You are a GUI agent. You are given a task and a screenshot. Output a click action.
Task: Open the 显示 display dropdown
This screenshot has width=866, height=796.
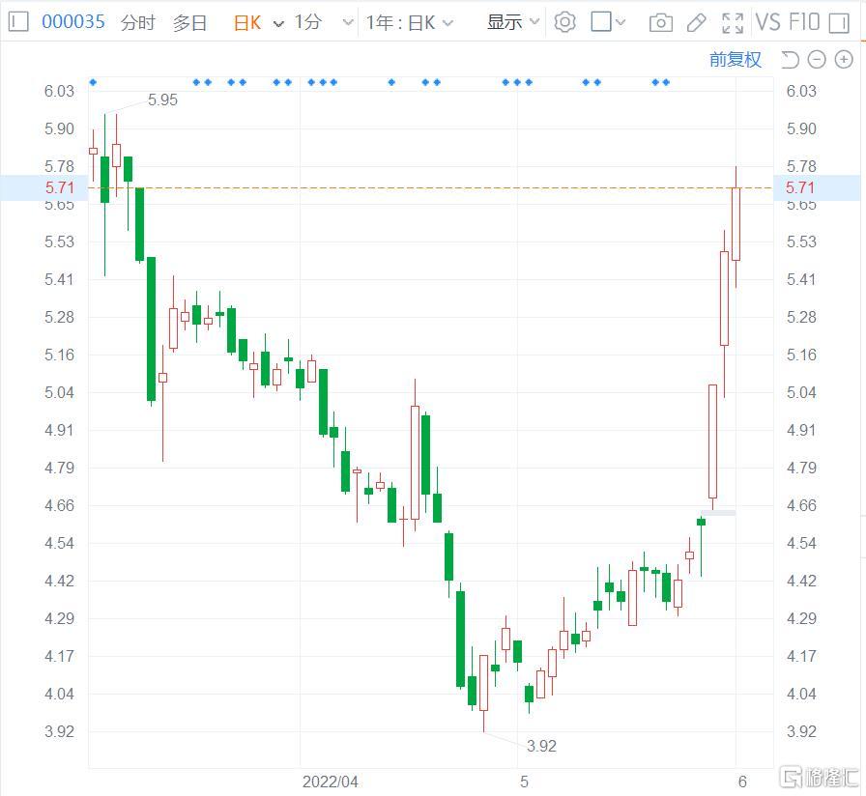512,22
